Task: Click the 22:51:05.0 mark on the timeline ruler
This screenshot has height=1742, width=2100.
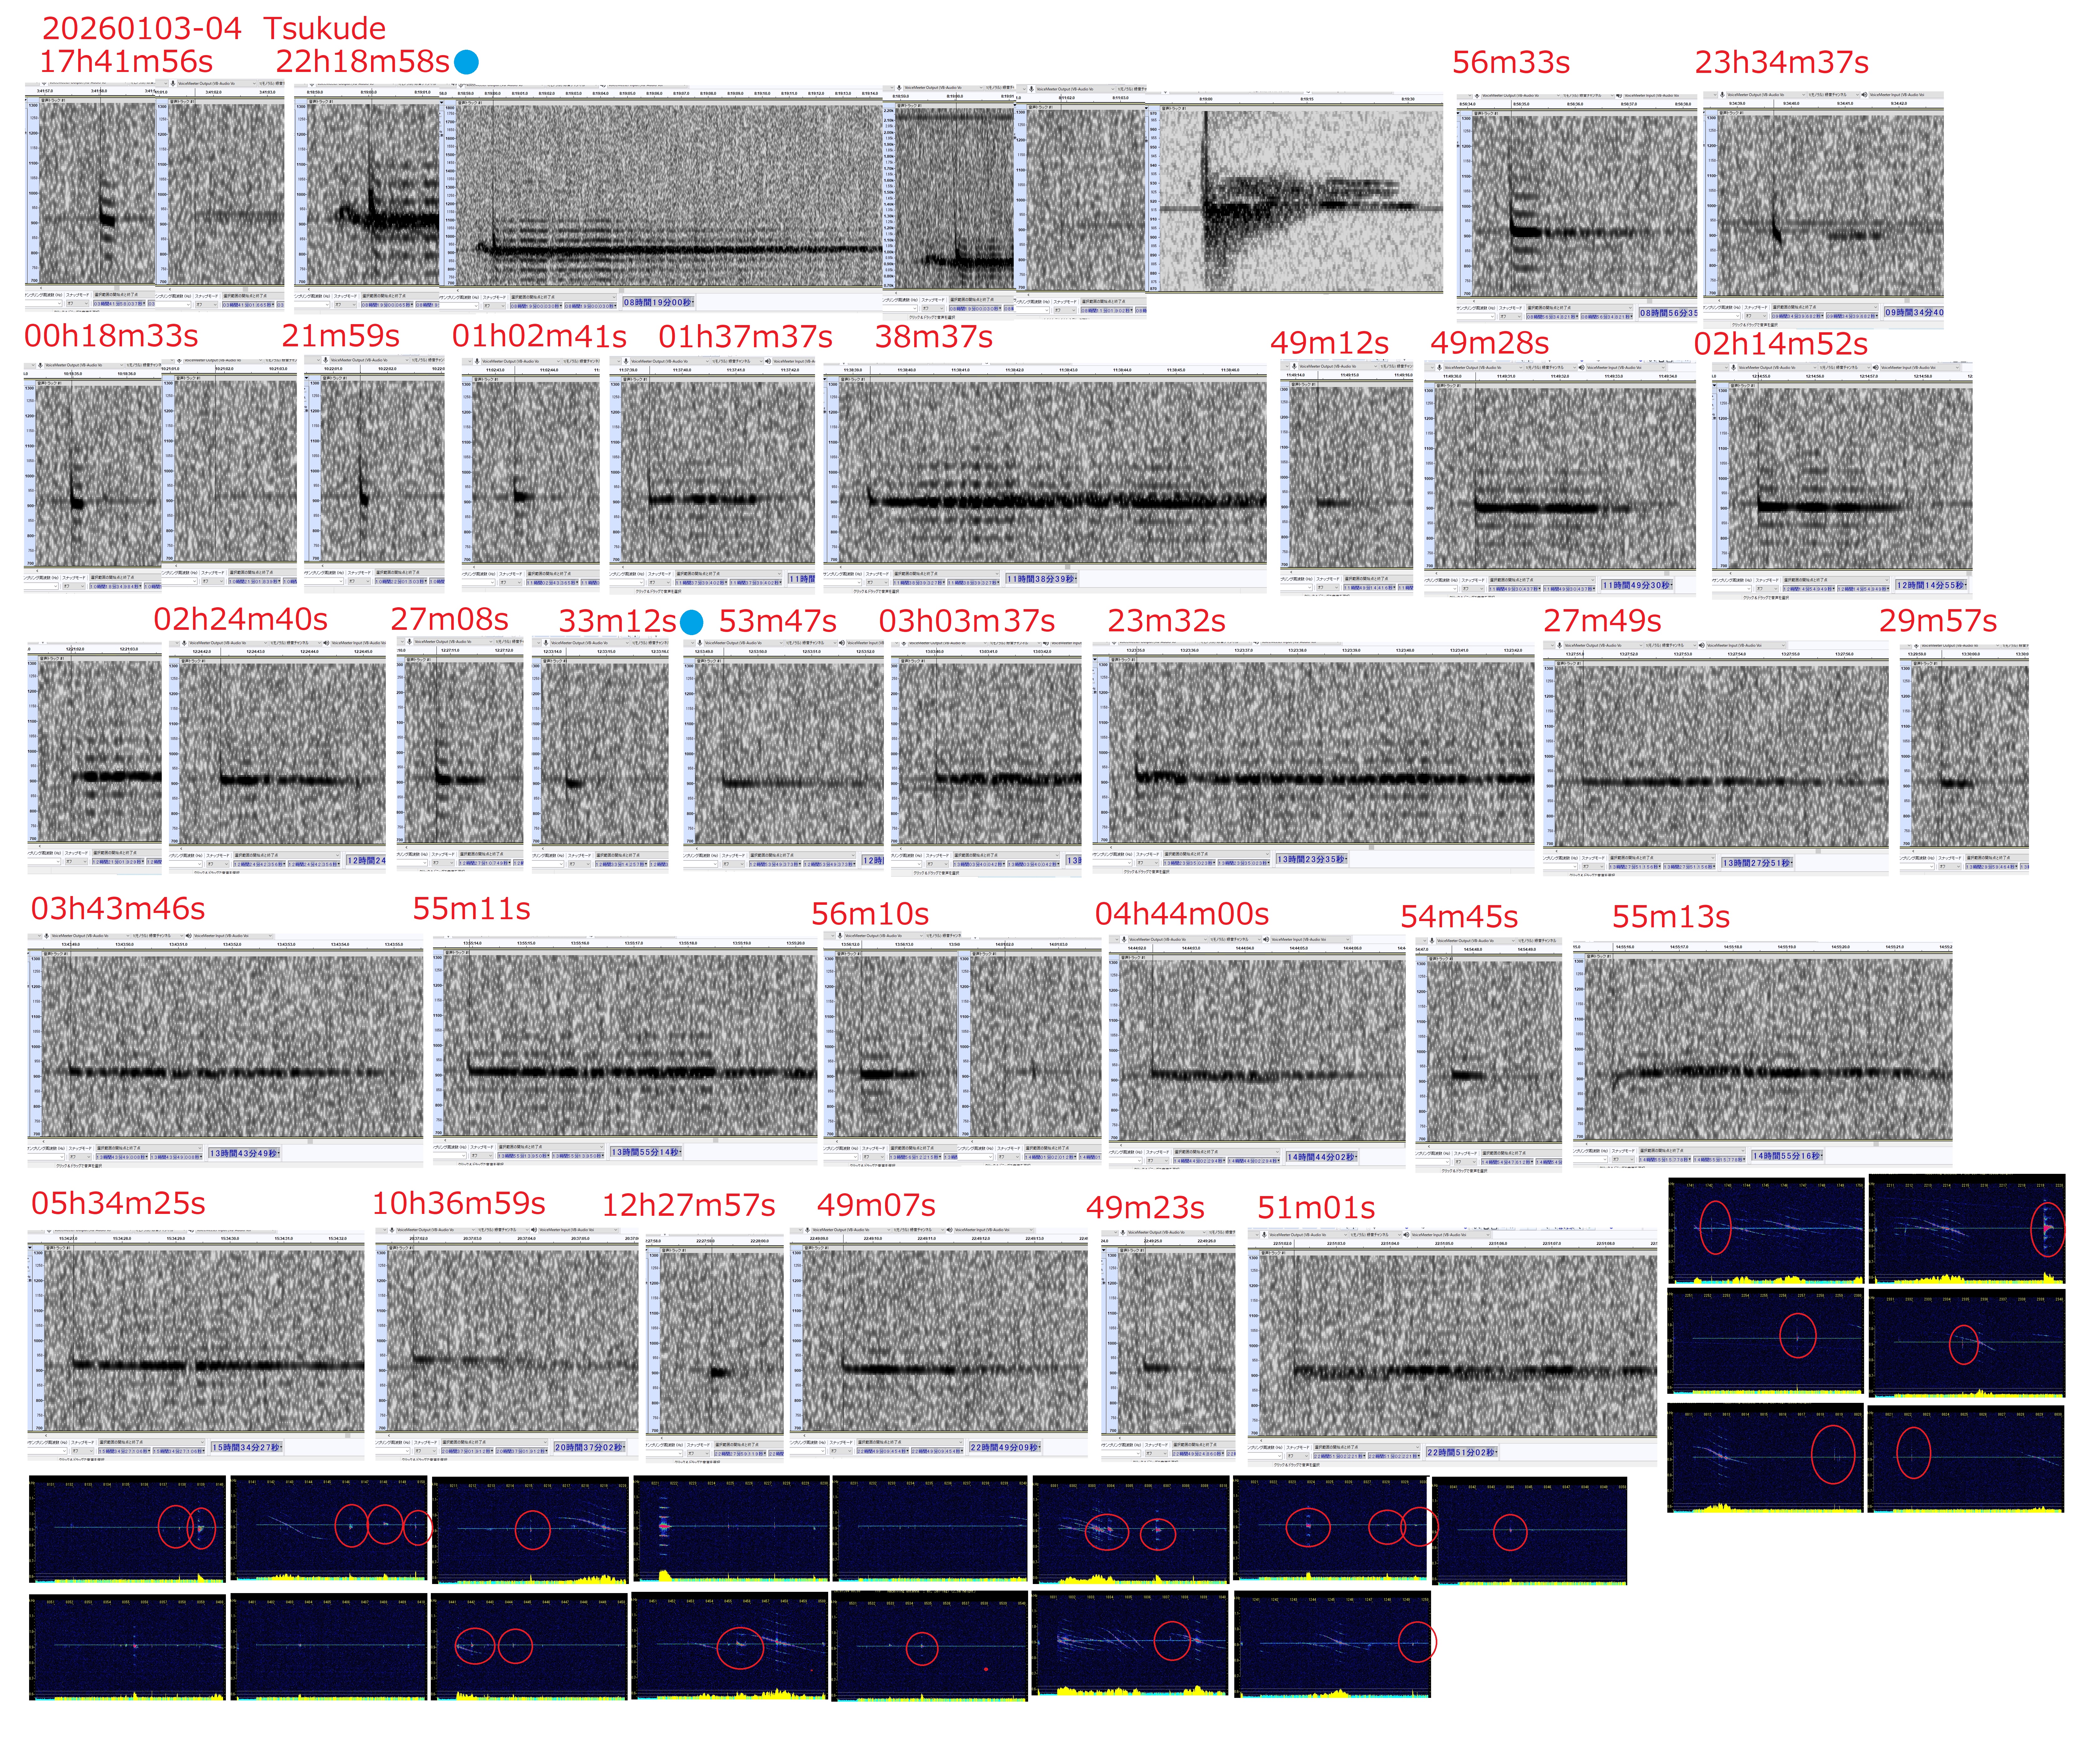Action: (1444, 1244)
